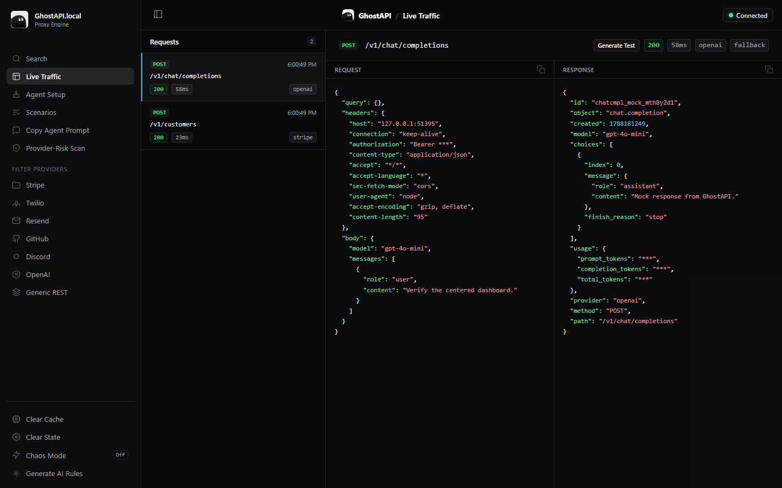Viewport: 782px width, 488px height.
Task: Click the POST badge in detail header
Action: [349, 46]
